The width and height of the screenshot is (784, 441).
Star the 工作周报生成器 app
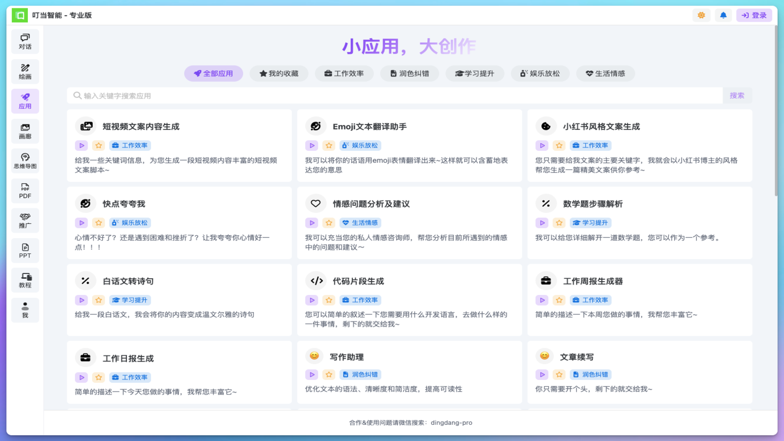pyautogui.click(x=559, y=300)
